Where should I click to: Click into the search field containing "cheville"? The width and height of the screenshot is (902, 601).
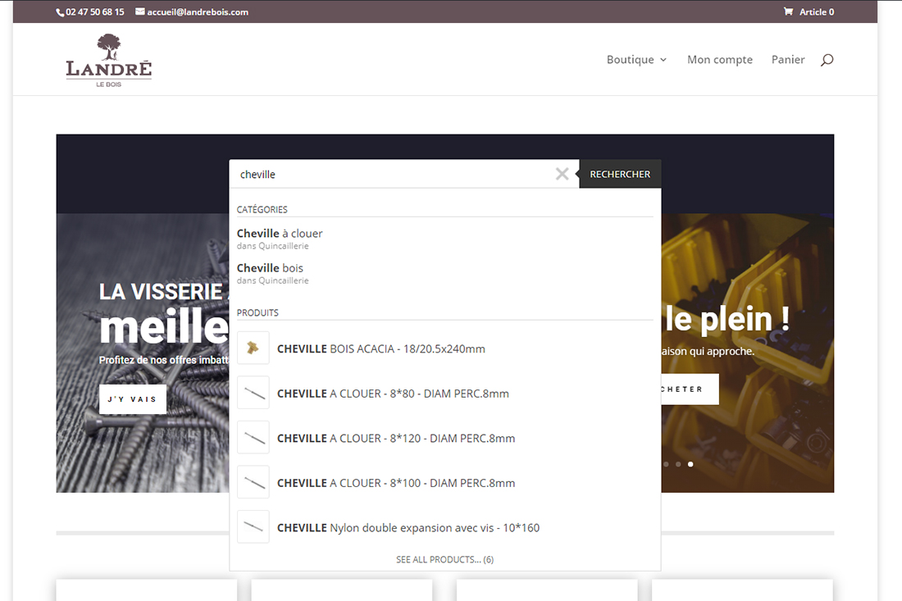coord(394,175)
